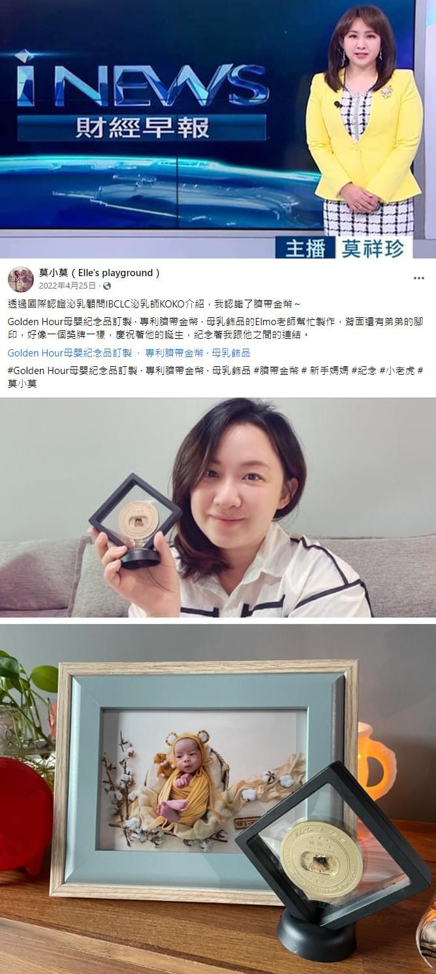Open the page name 莫小莫 (Elle's playground)

pos(99,273)
